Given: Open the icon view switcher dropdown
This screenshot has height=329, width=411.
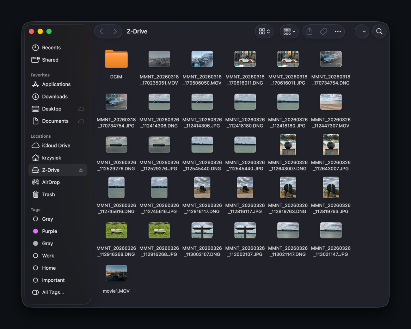Looking at the screenshot, I should point(264,32).
